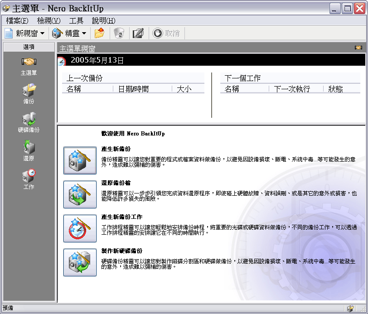Click the edit pencil toolbar icon
Viewport: 368px width, 314px height.
(139, 33)
